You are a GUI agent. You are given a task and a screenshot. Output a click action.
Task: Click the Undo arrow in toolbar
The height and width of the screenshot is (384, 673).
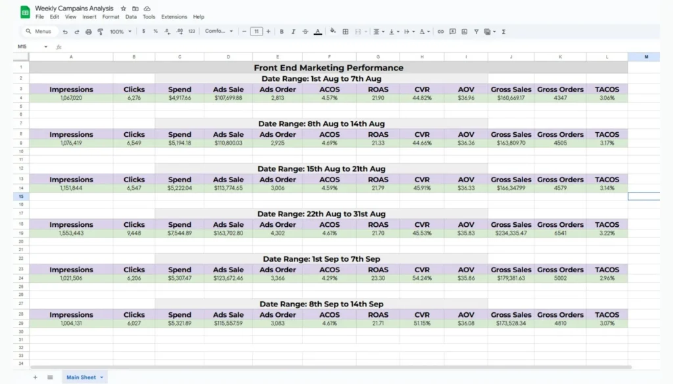click(65, 32)
